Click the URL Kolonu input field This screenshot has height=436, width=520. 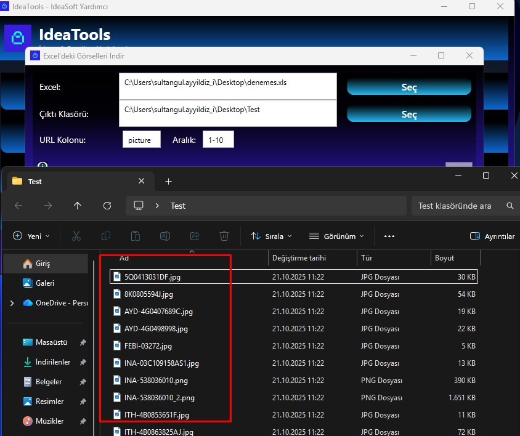tap(141, 140)
